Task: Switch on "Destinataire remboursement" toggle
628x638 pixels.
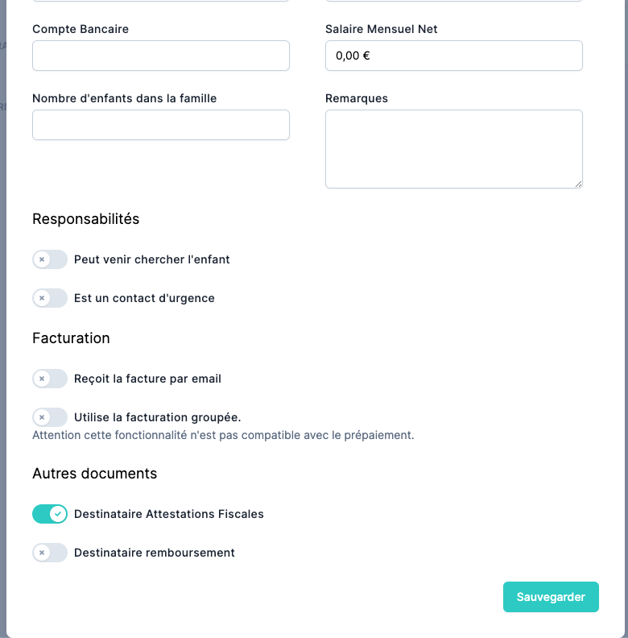Action: [50, 553]
